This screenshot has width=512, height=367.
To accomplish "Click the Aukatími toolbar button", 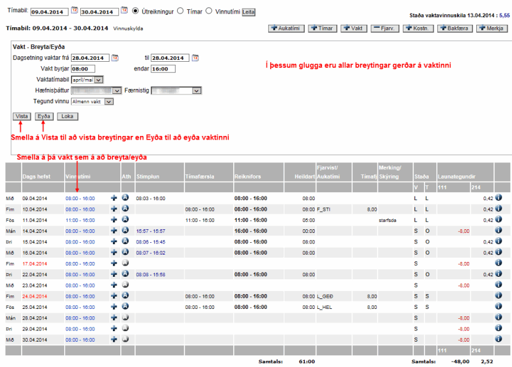I will point(286,28).
